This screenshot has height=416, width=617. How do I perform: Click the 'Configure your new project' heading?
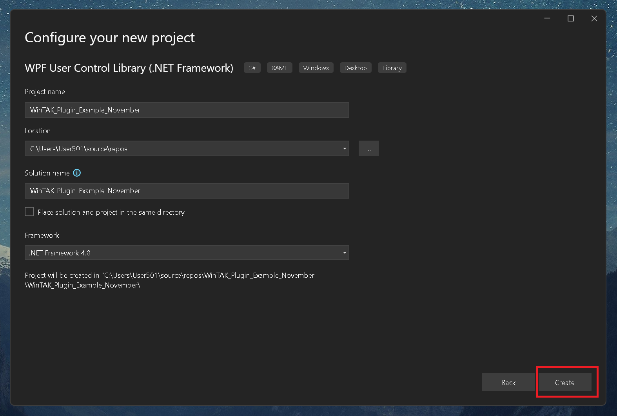[x=110, y=38]
